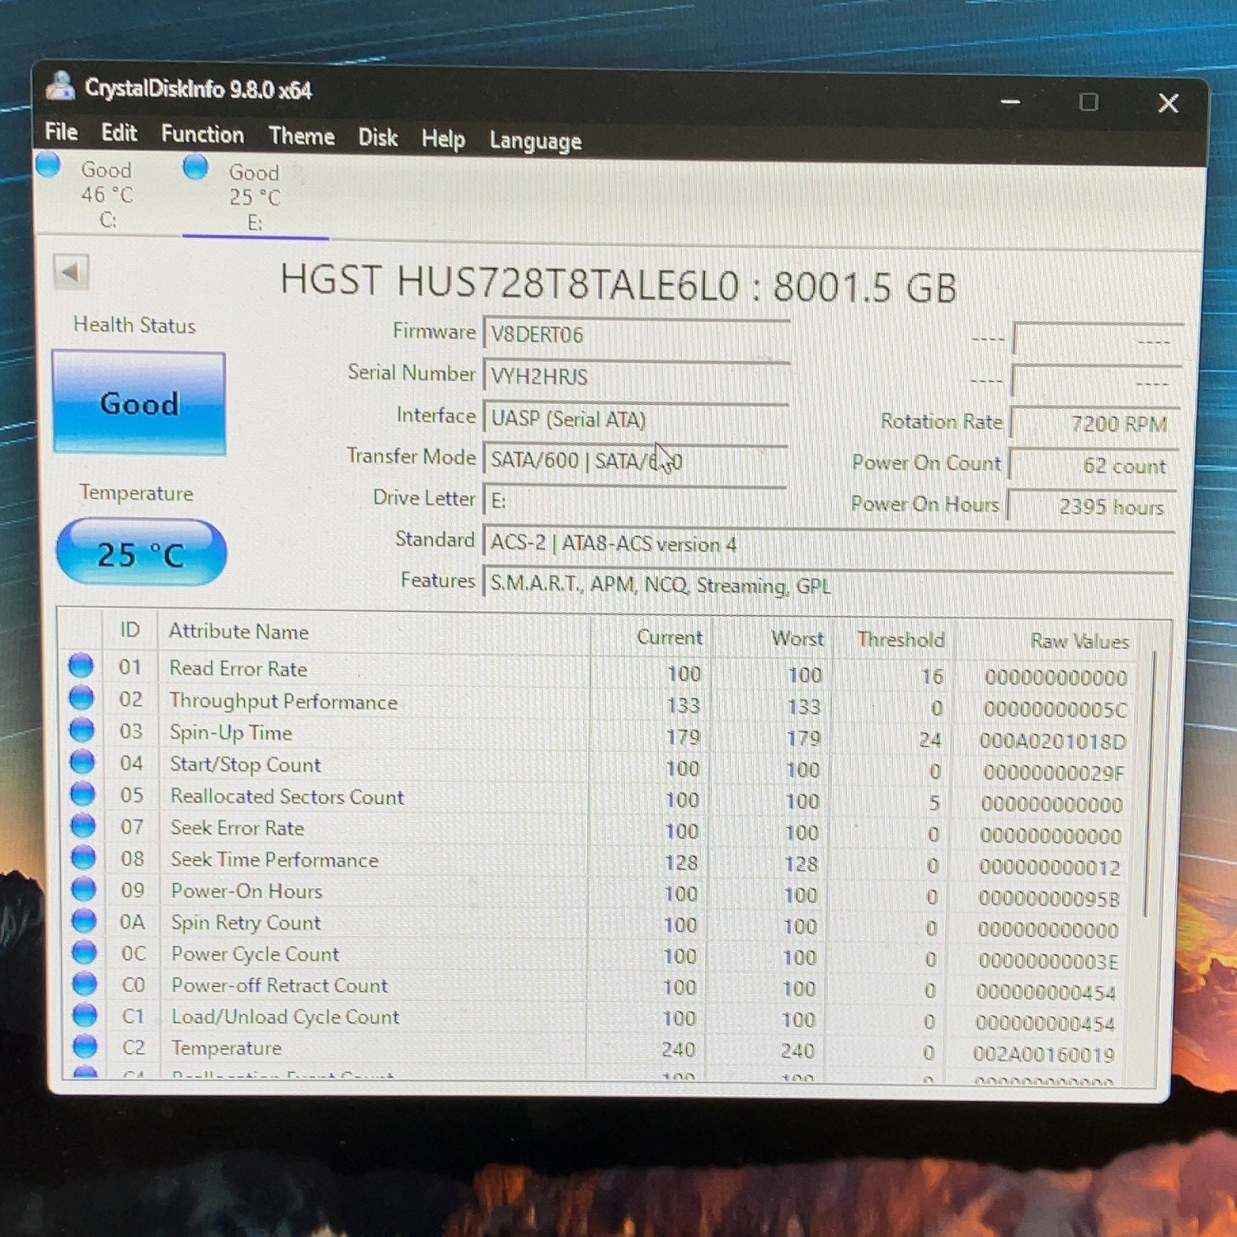The image size is (1237, 1237).
Task: Open the File menu
Action: [x=61, y=132]
